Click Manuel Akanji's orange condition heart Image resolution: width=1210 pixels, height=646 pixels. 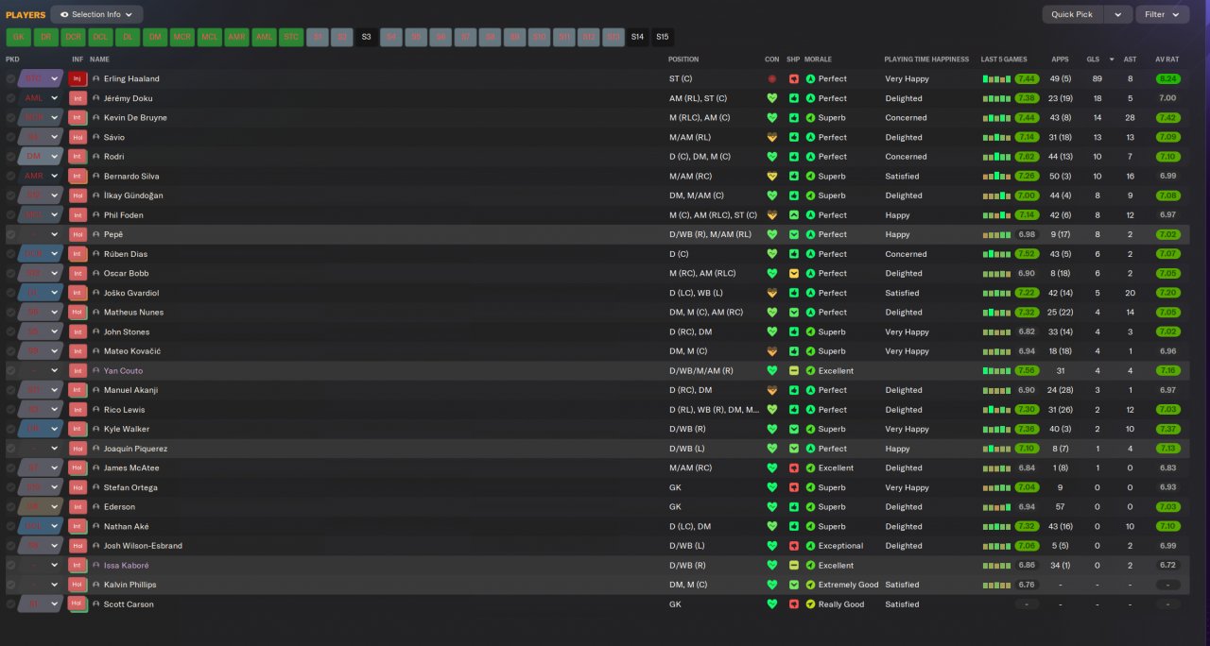point(772,390)
